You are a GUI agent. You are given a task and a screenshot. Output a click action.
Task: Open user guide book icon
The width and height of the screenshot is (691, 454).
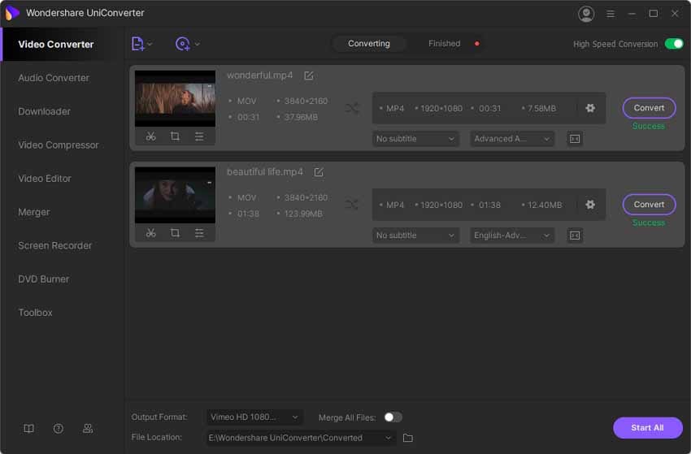(28, 429)
